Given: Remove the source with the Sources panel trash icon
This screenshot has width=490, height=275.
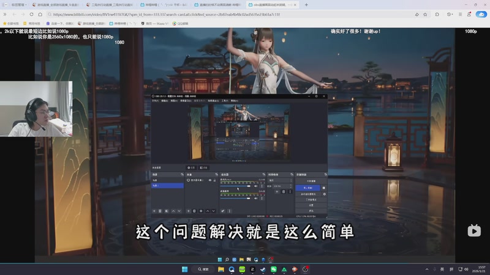Looking at the screenshot, I should 194,211.
